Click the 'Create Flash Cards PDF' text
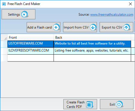This screenshot has height=111, width=135. point(76,104)
